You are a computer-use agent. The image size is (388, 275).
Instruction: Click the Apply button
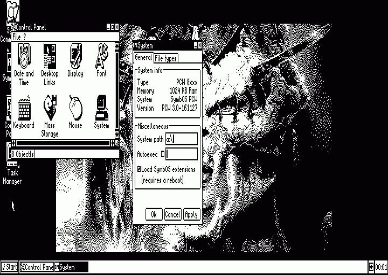click(x=191, y=214)
